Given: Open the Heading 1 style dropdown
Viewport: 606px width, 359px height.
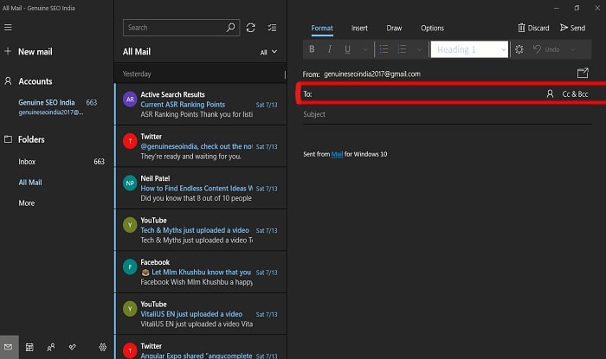Looking at the screenshot, I should (x=469, y=49).
